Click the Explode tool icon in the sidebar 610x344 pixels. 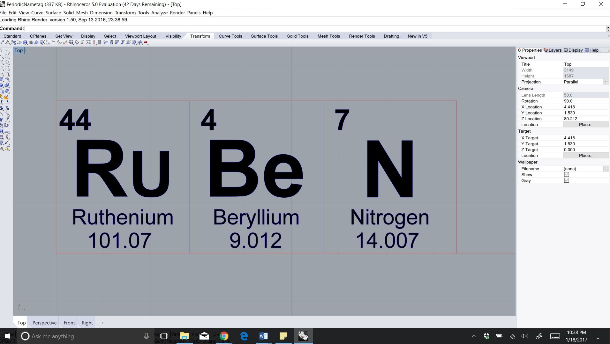tap(6, 96)
